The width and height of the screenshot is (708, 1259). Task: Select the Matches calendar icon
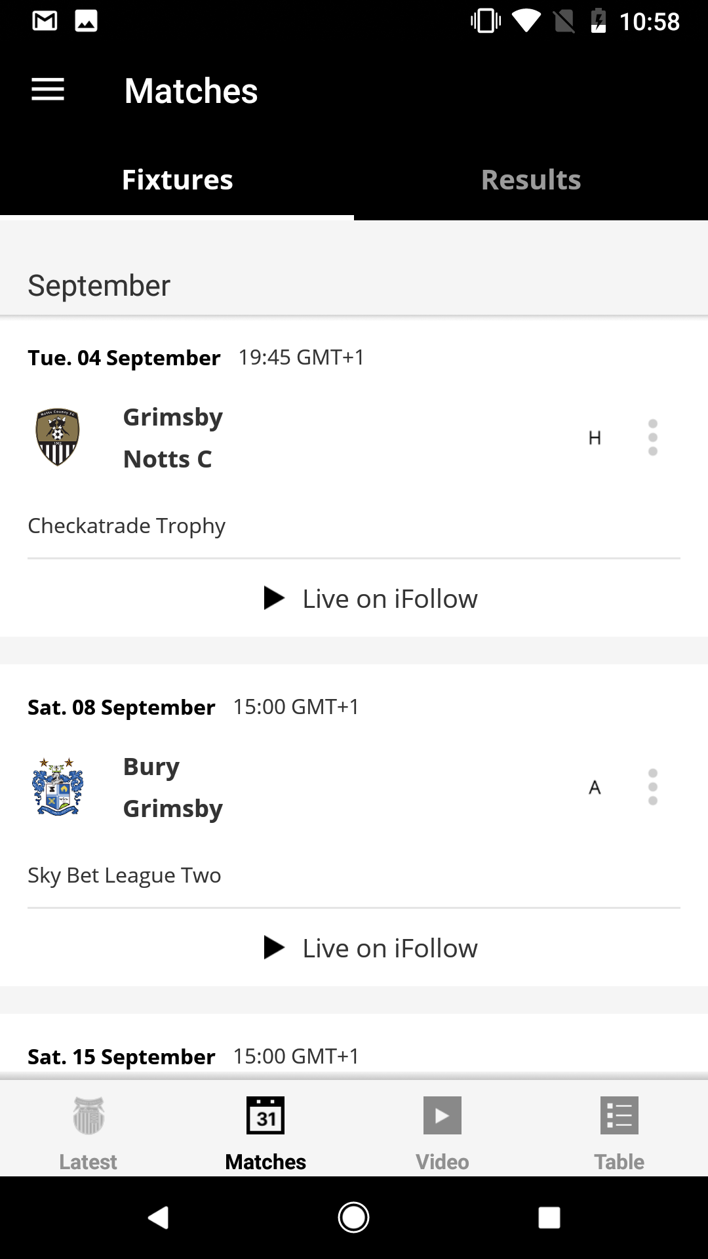[x=265, y=1115]
